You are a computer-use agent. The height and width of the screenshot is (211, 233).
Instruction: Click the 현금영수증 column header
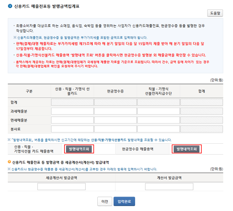[115, 91]
